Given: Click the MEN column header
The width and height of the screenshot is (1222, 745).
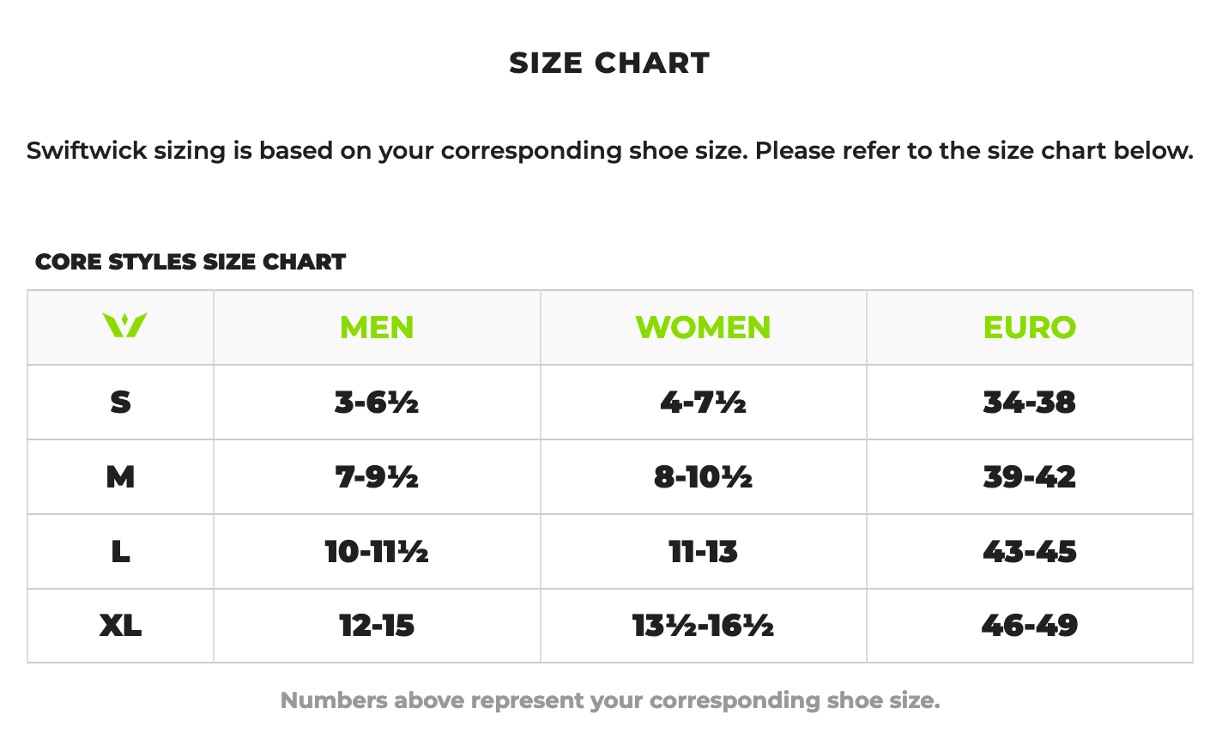Looking at the screenshot, I should point(377,328).
